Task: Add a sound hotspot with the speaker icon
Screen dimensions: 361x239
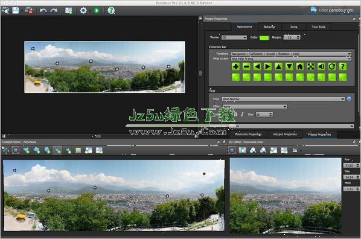Action: [68, 151]
